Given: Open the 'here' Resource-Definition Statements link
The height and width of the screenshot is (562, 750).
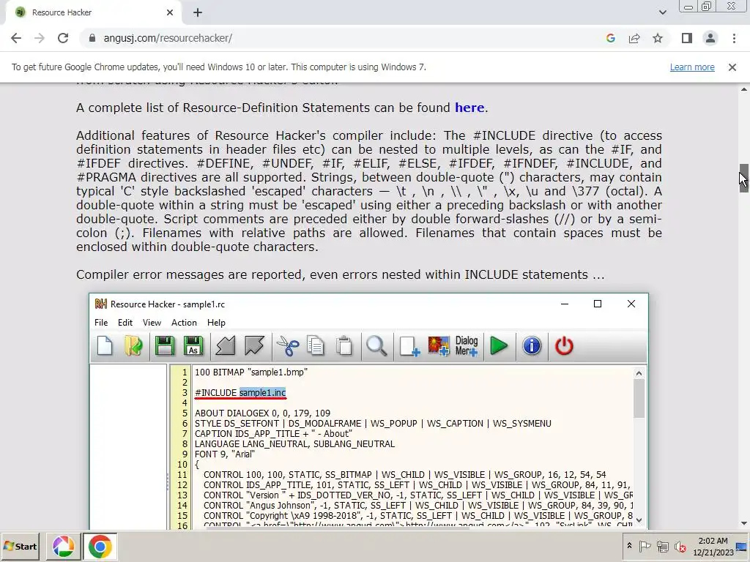Looking at the screenshot, I should point(469,108).
